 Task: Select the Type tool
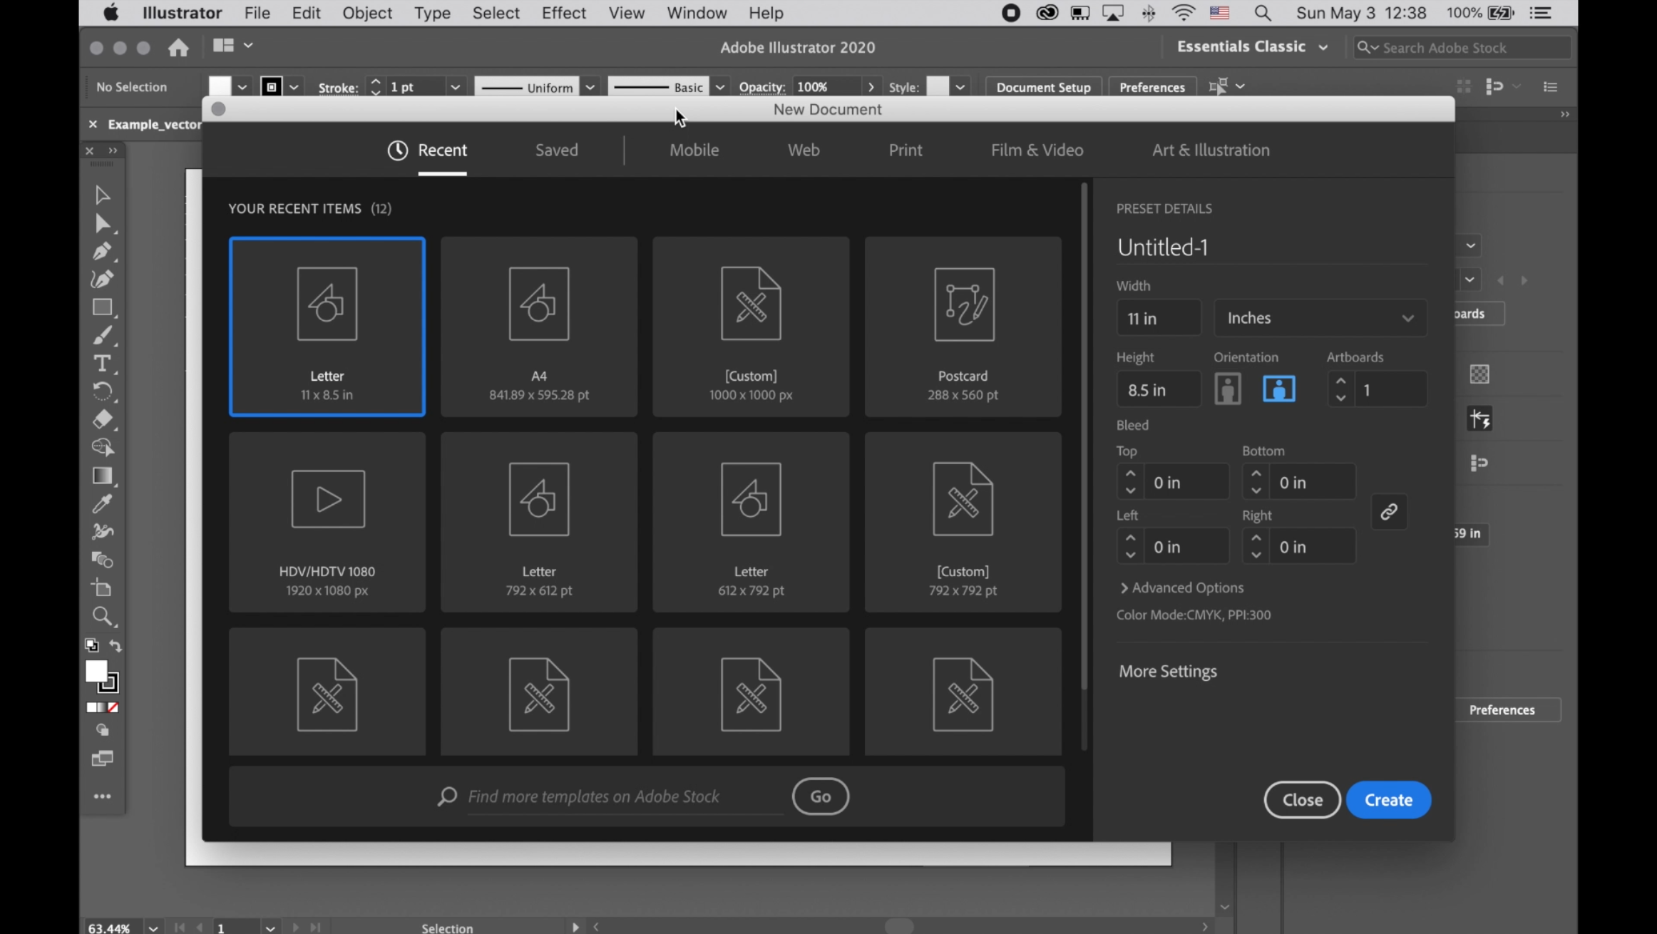pos(101,363)
